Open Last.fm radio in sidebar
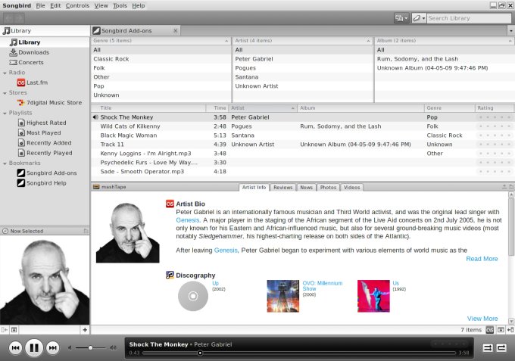This screenshot has height=361, width=515. pos(38,82)
